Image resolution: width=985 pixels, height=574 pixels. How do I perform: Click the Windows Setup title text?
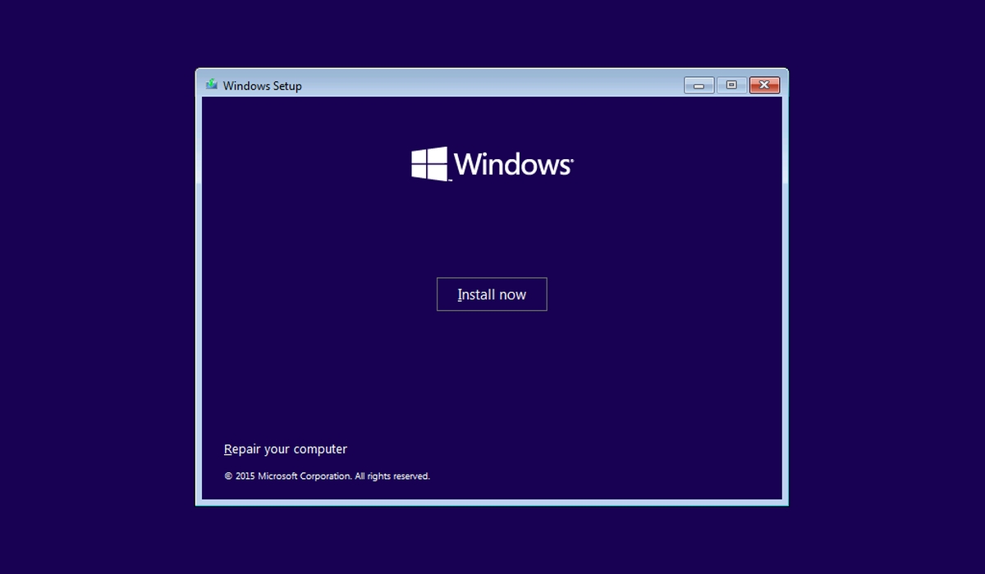tap(263, 85)
